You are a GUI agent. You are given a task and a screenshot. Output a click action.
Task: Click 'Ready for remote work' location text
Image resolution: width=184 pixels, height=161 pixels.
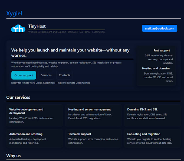51,83
